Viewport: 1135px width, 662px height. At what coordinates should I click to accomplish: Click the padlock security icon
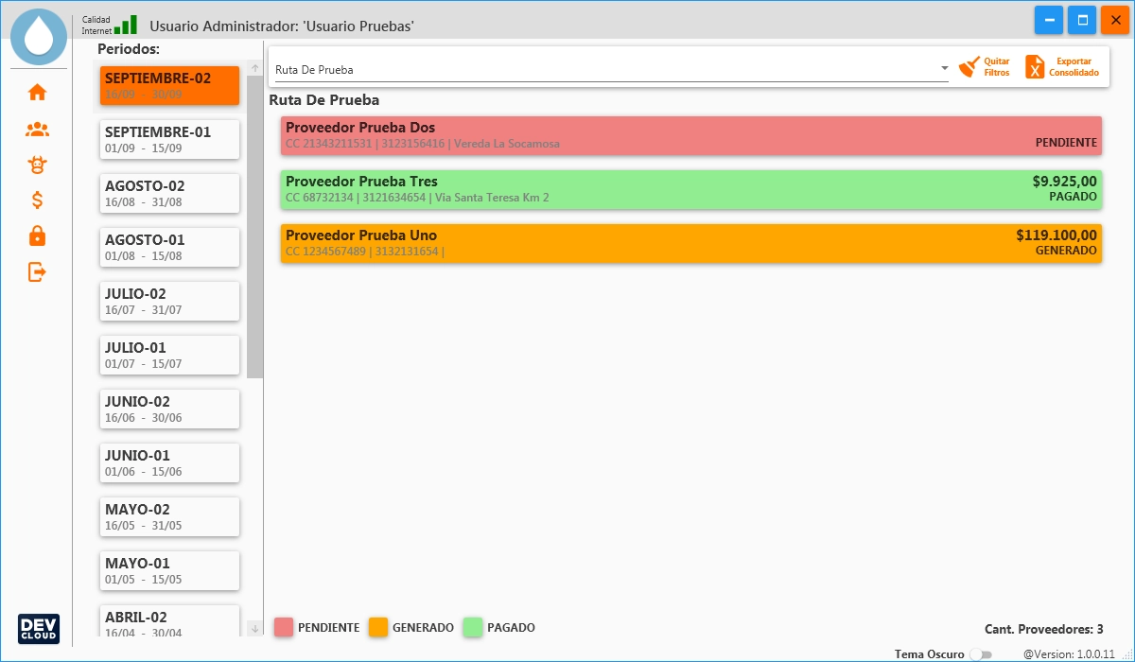pyautogui.click(x=37, y=236)
